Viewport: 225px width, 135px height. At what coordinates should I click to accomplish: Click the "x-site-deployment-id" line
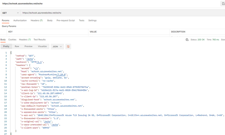[41, 103]
